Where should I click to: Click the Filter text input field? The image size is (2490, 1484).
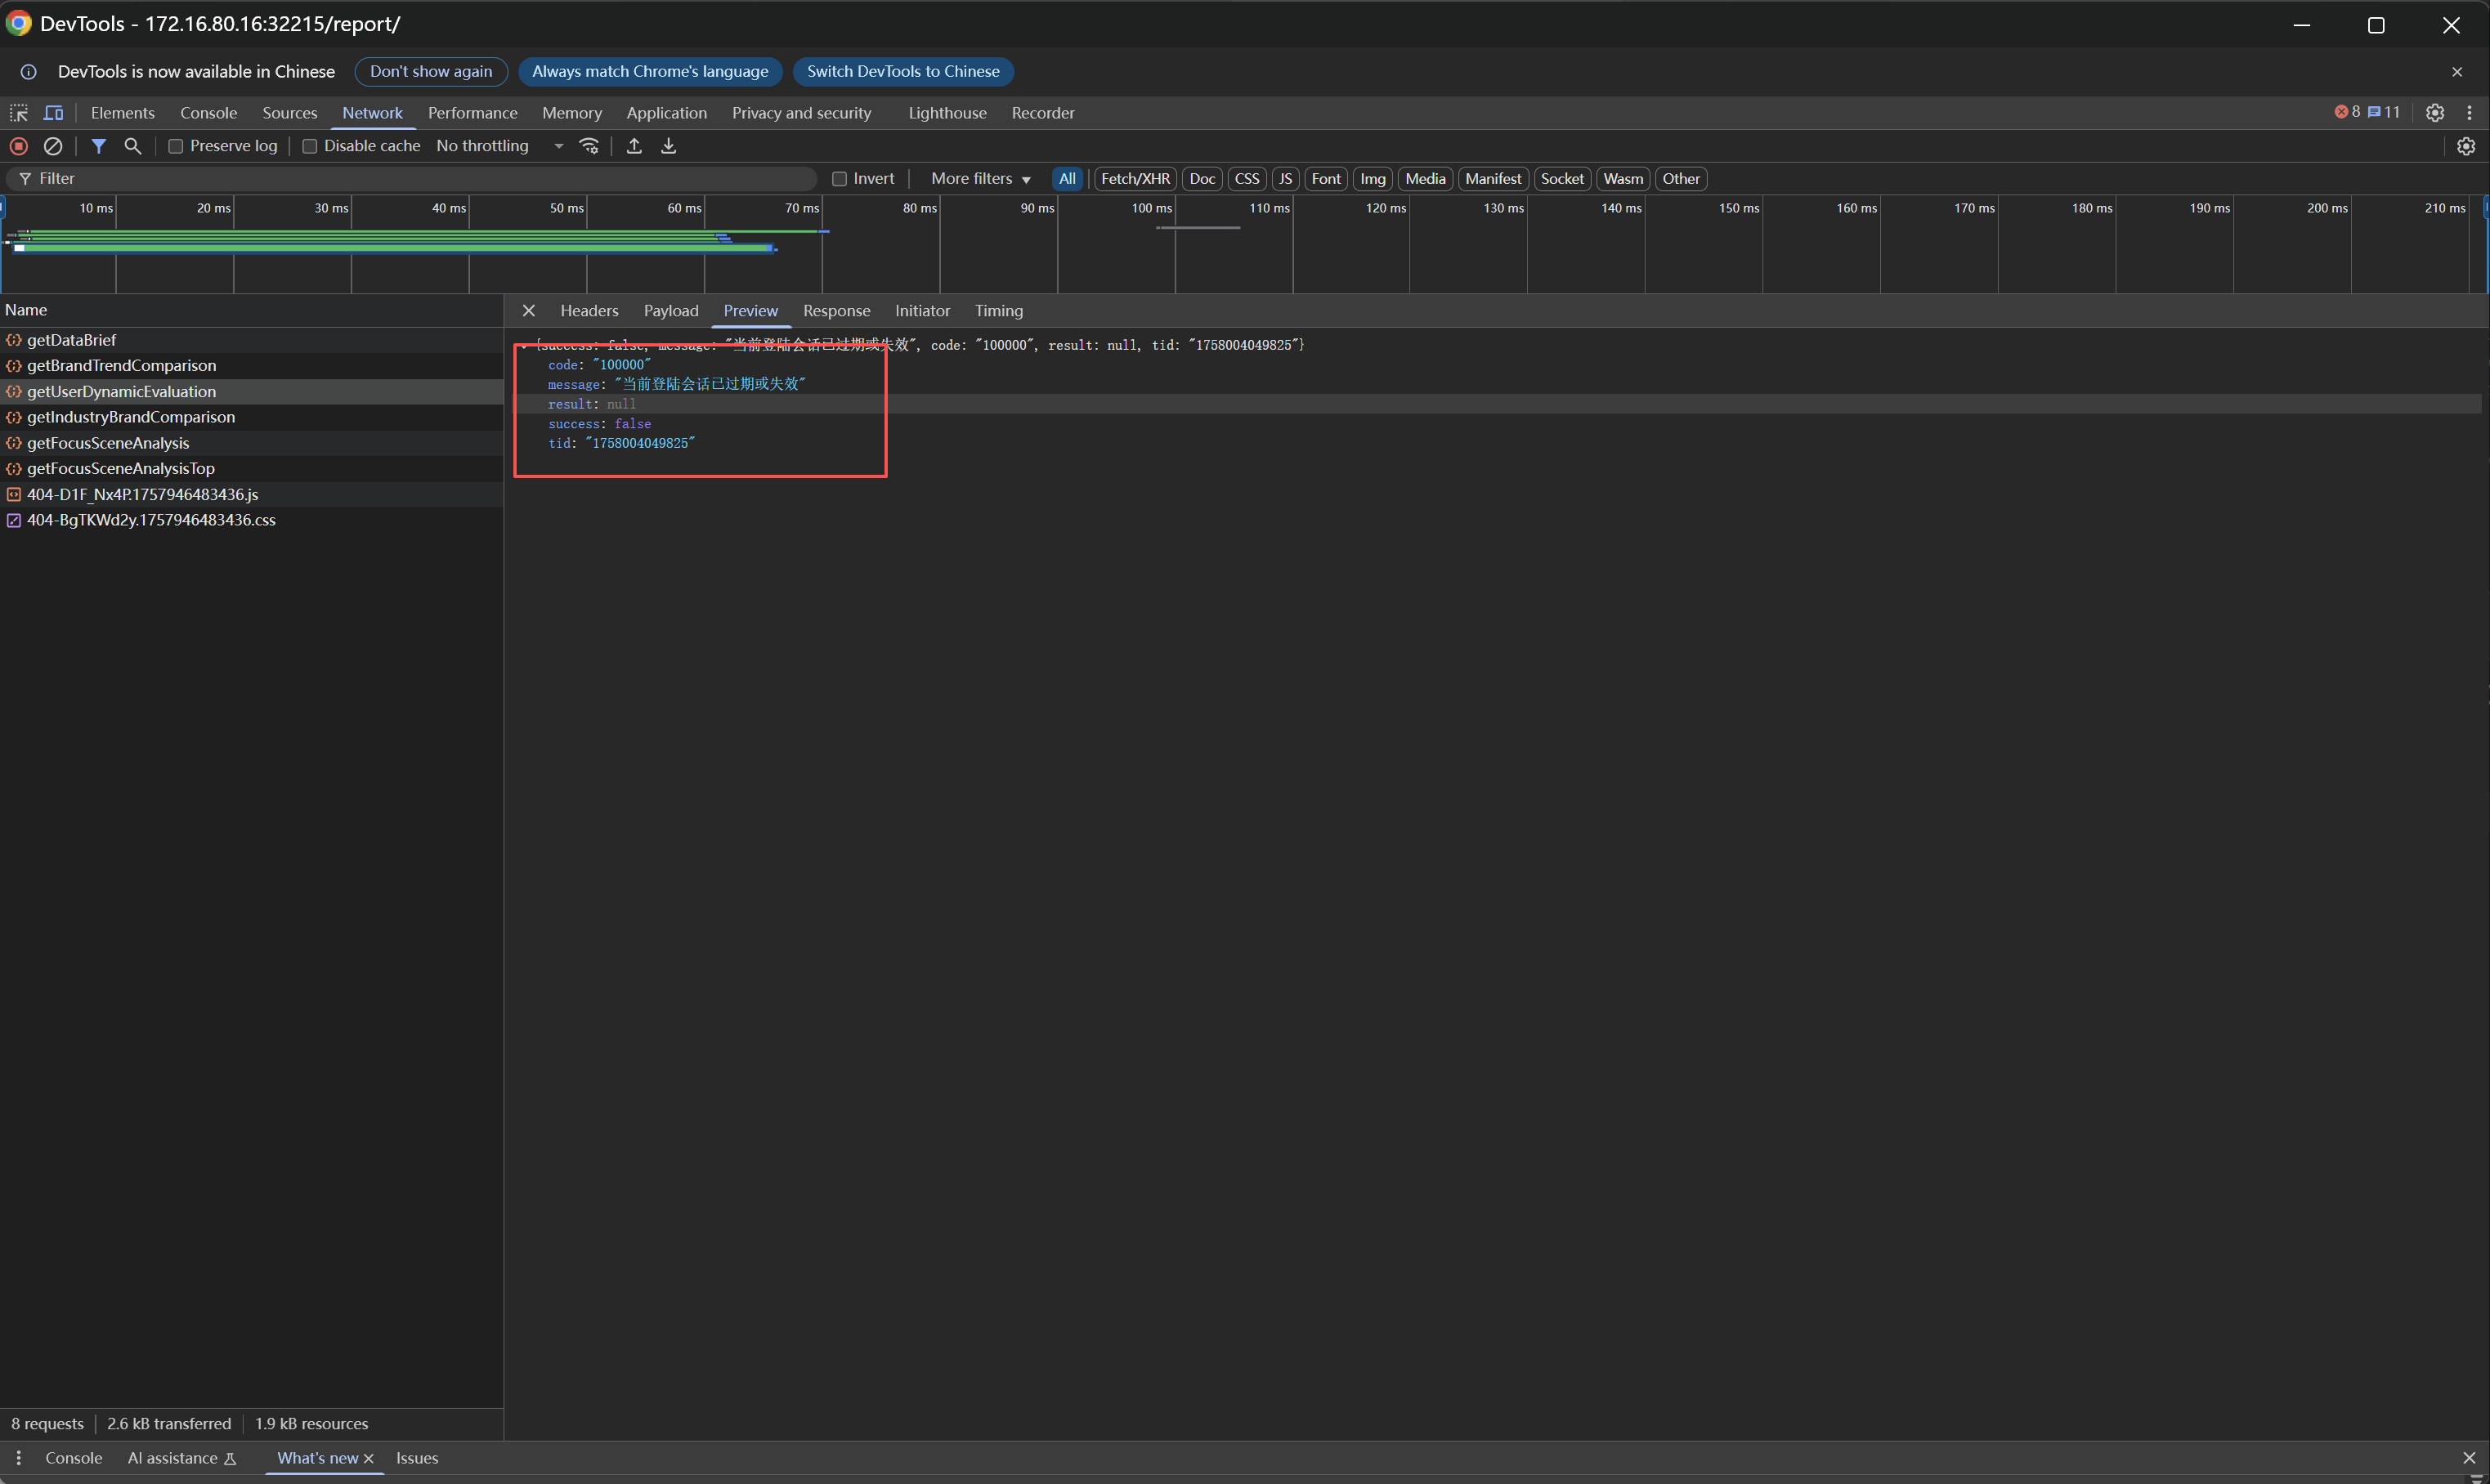[412, 179]
